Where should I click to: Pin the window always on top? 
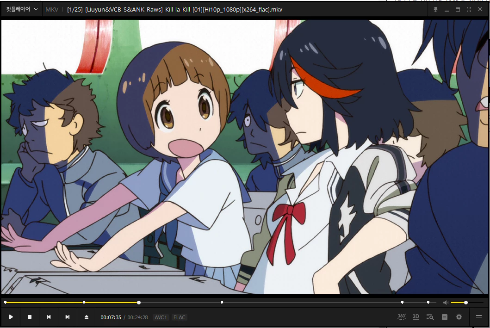point(435,10)
